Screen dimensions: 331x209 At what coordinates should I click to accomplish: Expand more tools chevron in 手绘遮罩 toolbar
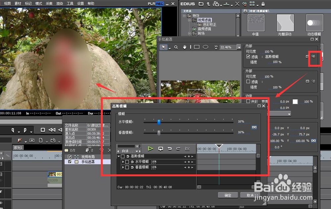click(x=216, y=47)
